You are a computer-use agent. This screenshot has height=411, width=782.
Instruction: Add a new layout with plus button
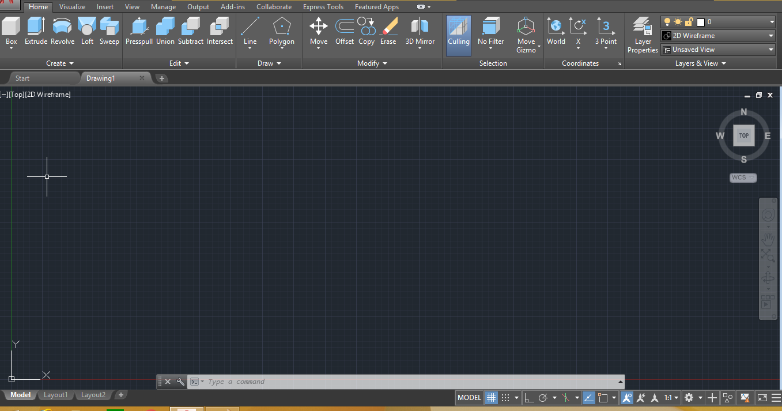[x=120, y=395]
